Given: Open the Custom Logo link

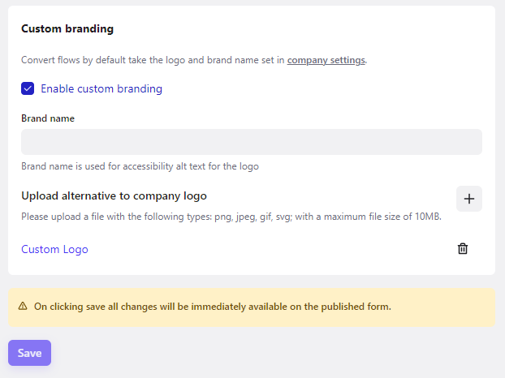Looking at the screenshot, I should (x=54, y=249).
